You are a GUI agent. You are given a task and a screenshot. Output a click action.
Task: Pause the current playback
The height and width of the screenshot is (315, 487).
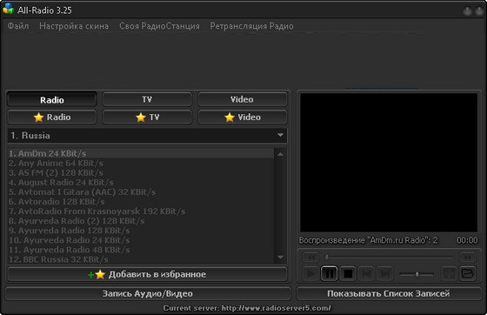click(x=330, y=274)
